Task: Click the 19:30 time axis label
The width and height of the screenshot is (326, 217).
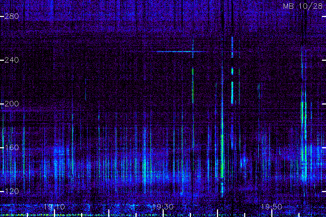Action: coord(163,207)
